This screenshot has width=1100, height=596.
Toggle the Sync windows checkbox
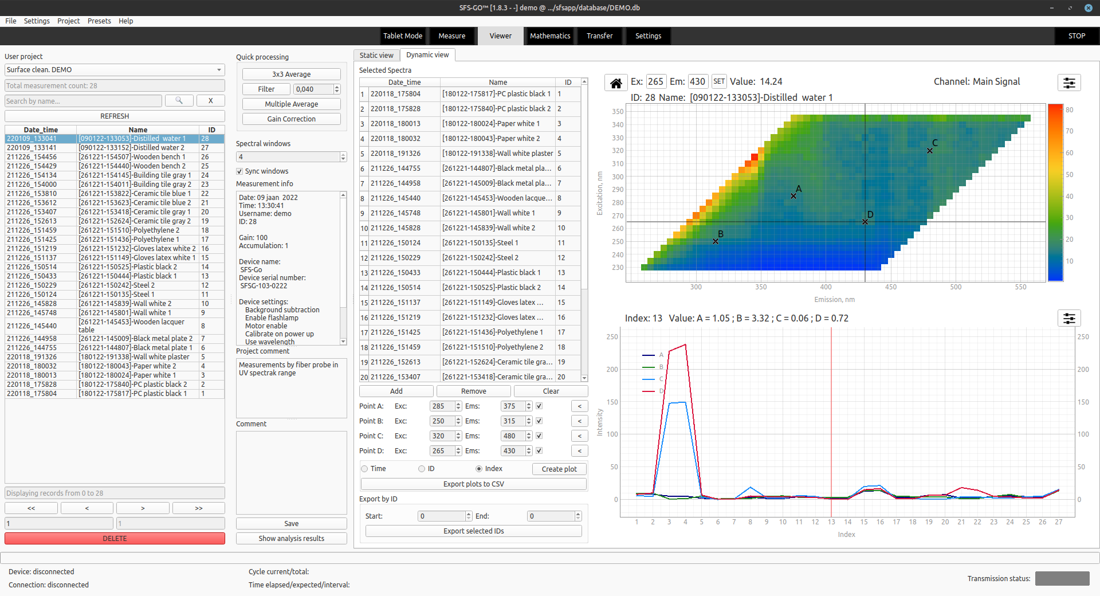[x=240, y=171]
